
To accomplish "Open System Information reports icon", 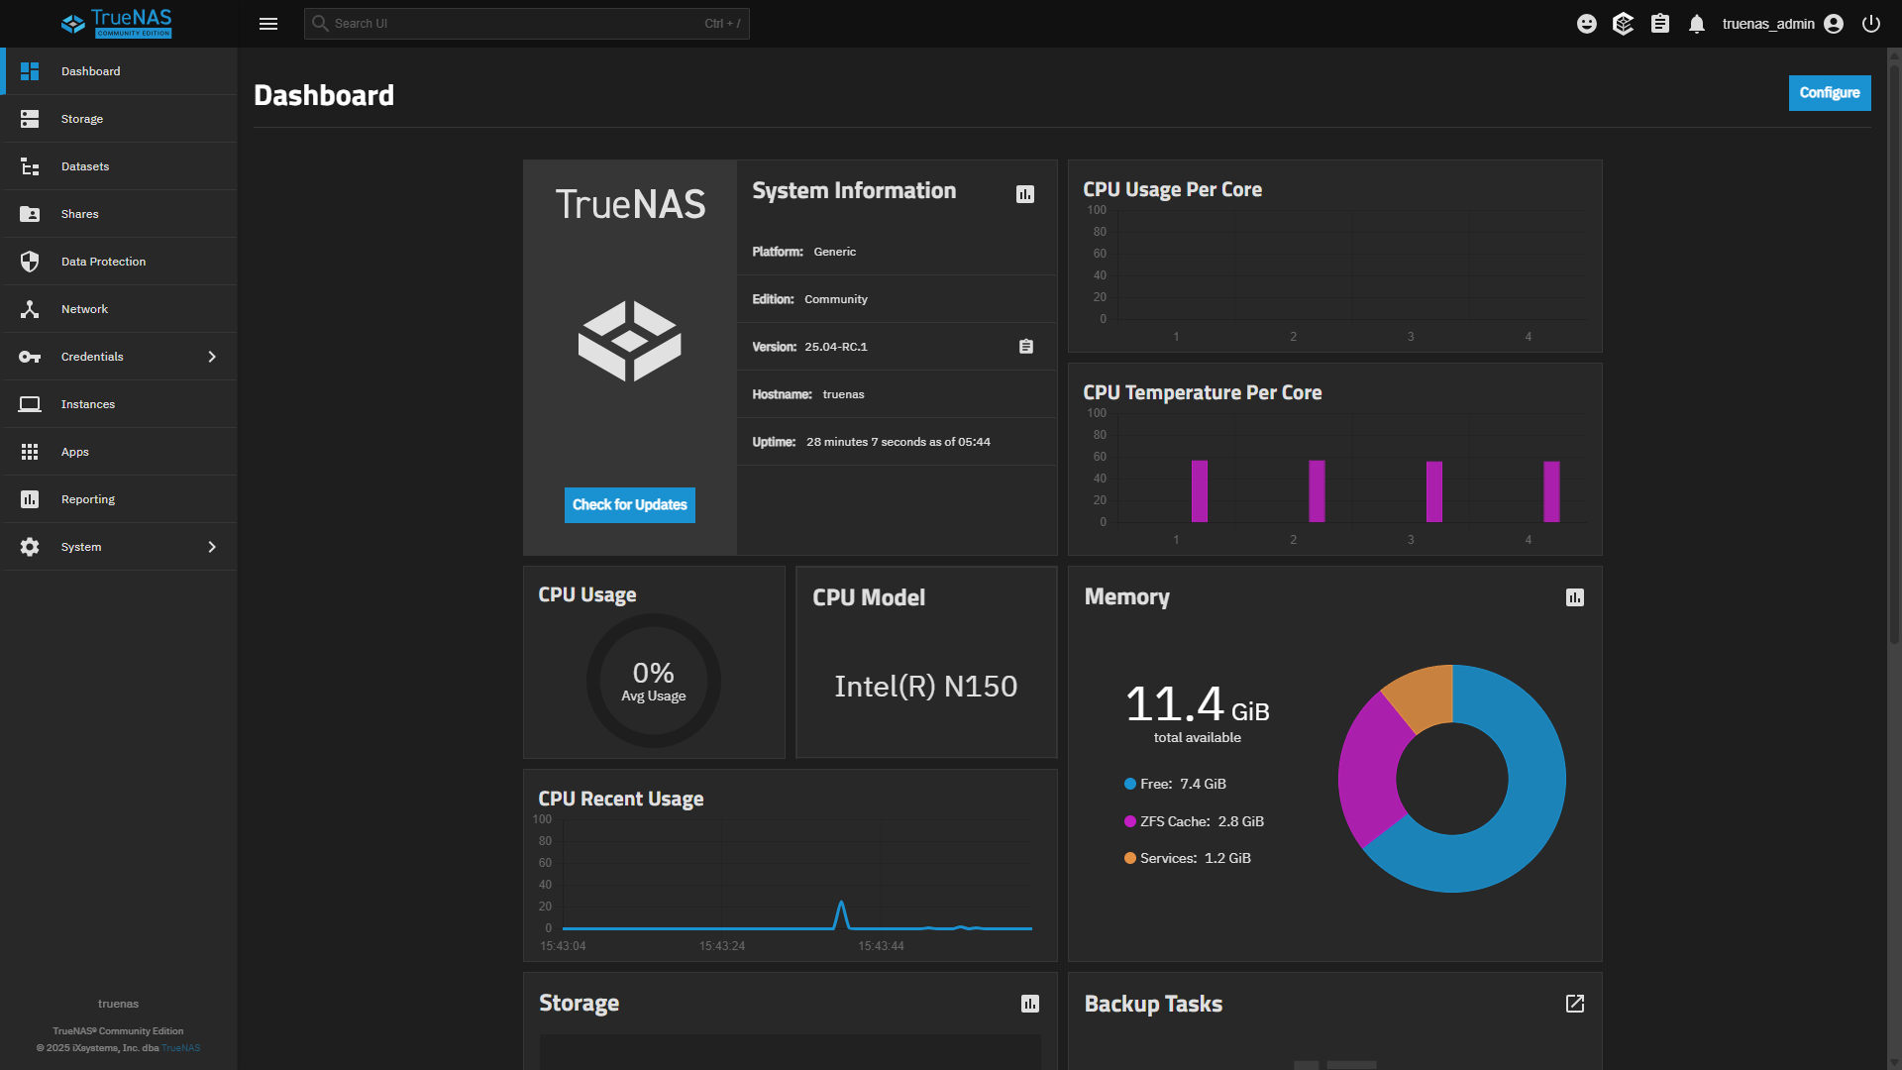I will (1025, 194).
